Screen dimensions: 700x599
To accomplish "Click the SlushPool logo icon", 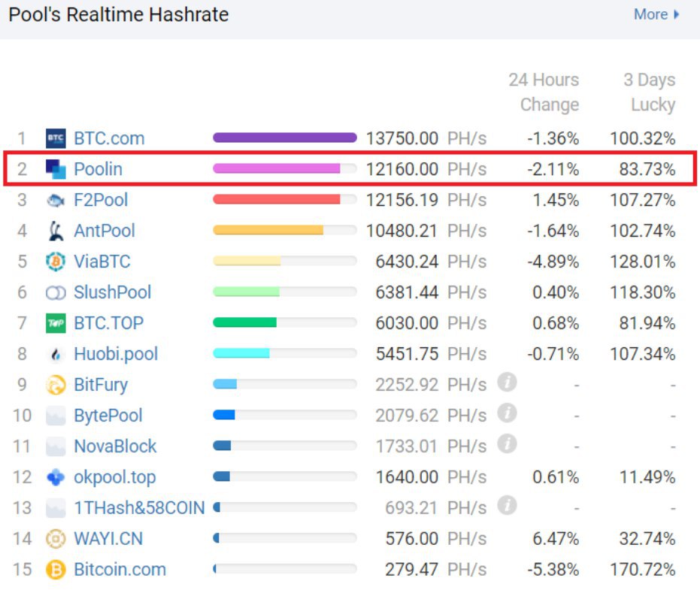I will click(56, 293).
